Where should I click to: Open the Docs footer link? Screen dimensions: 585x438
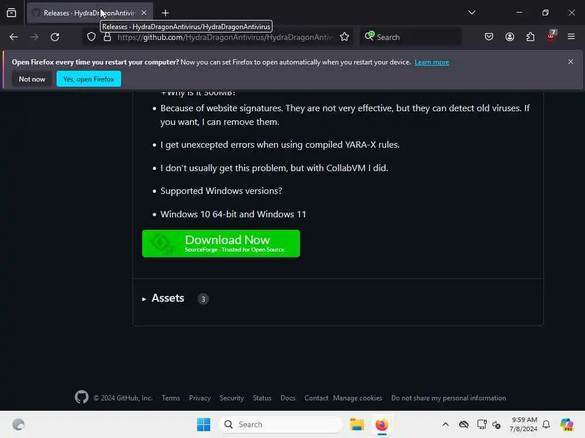click(x=288, y=398)
